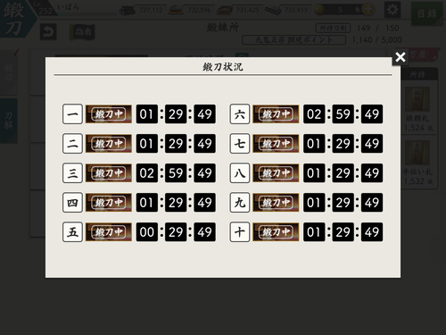Viewport: 446px width, 335px height.
Task: Click the 九鬼正宗 顕現ポイント label
Action: point(293,40)
